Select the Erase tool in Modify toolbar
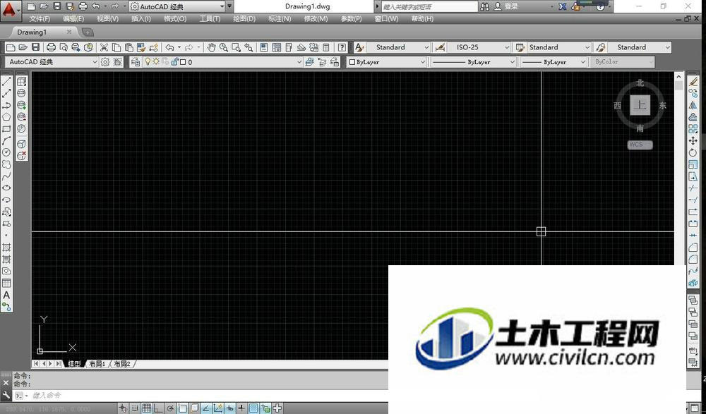 (x=693, y=81)
